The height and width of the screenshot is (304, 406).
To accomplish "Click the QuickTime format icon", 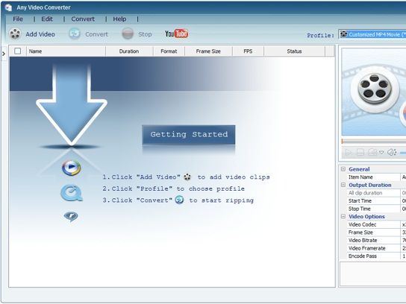I will (x=72, y=193).
